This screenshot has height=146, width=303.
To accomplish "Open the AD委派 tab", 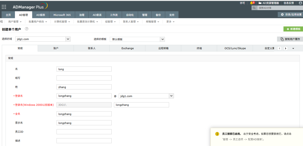I will click(97, 15).
